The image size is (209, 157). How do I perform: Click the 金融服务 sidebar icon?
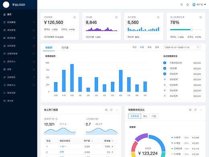(4, 77)
